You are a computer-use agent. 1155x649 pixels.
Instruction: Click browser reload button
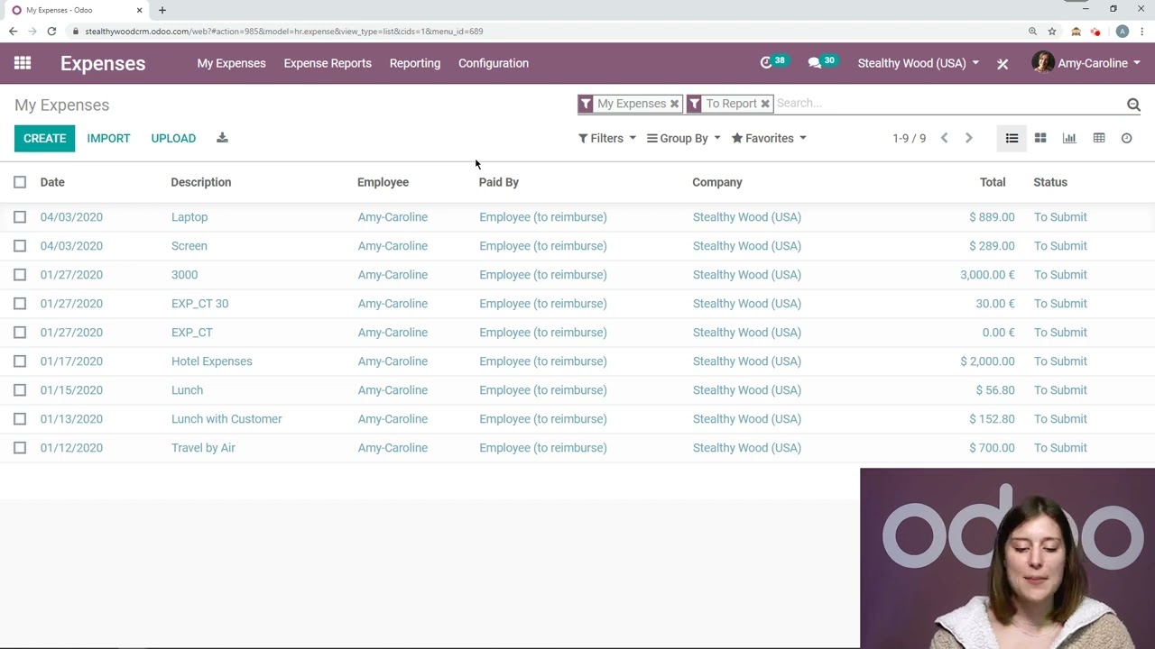[x=51, y=31]
